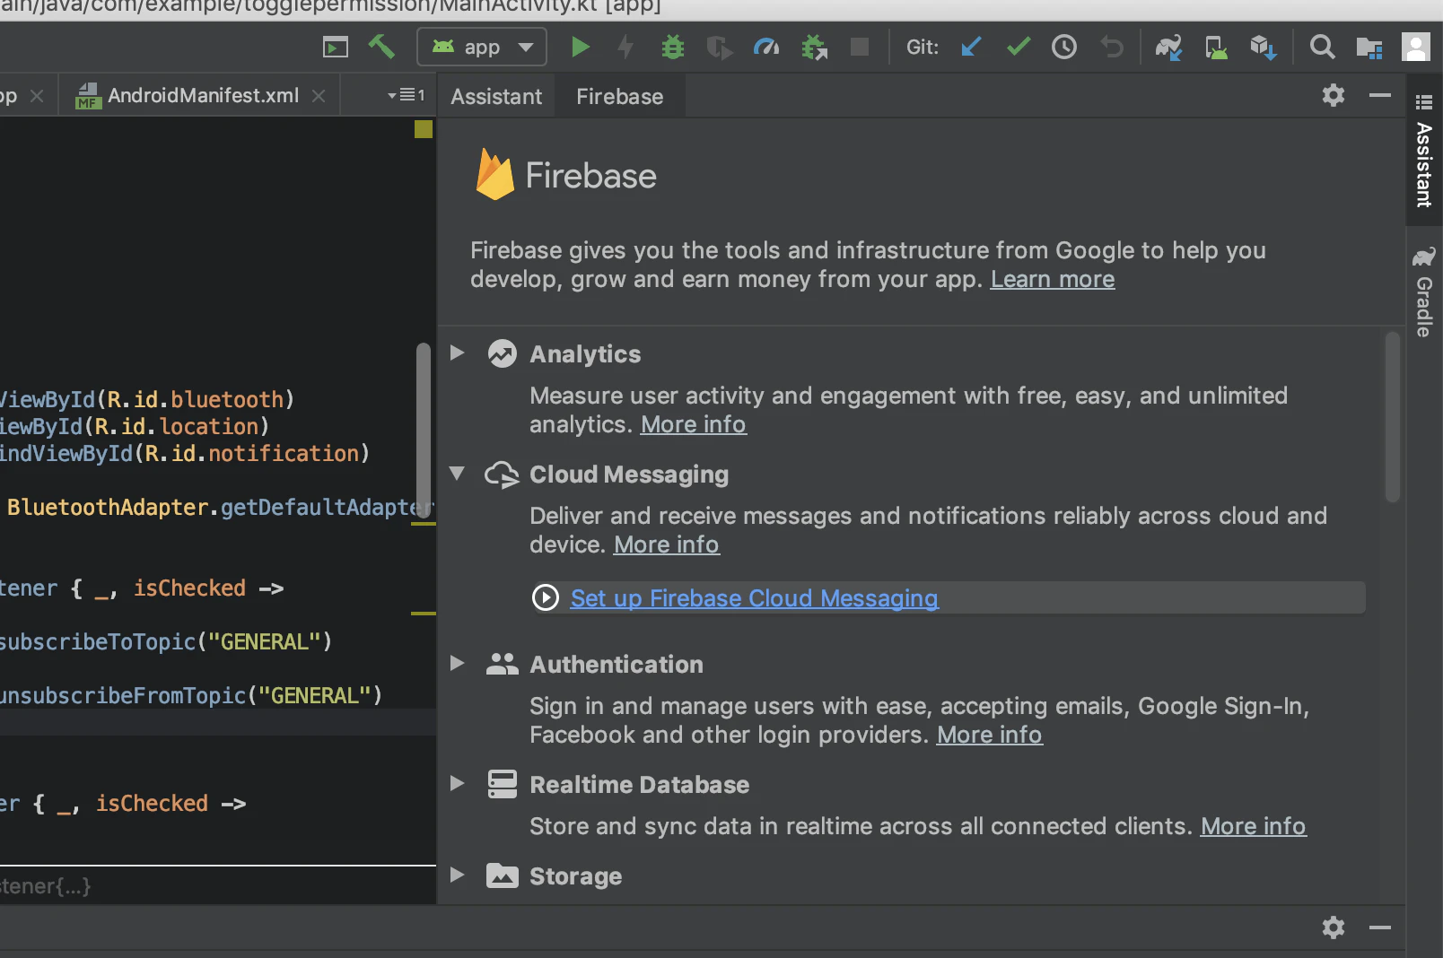Hide the Assistant panel minimize icon
The image size is (1443, 958).
pyautogui.click(x=1380, y=95)
